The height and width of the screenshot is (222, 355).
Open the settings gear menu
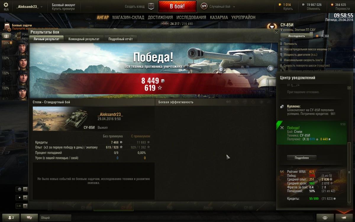point(6,5)
